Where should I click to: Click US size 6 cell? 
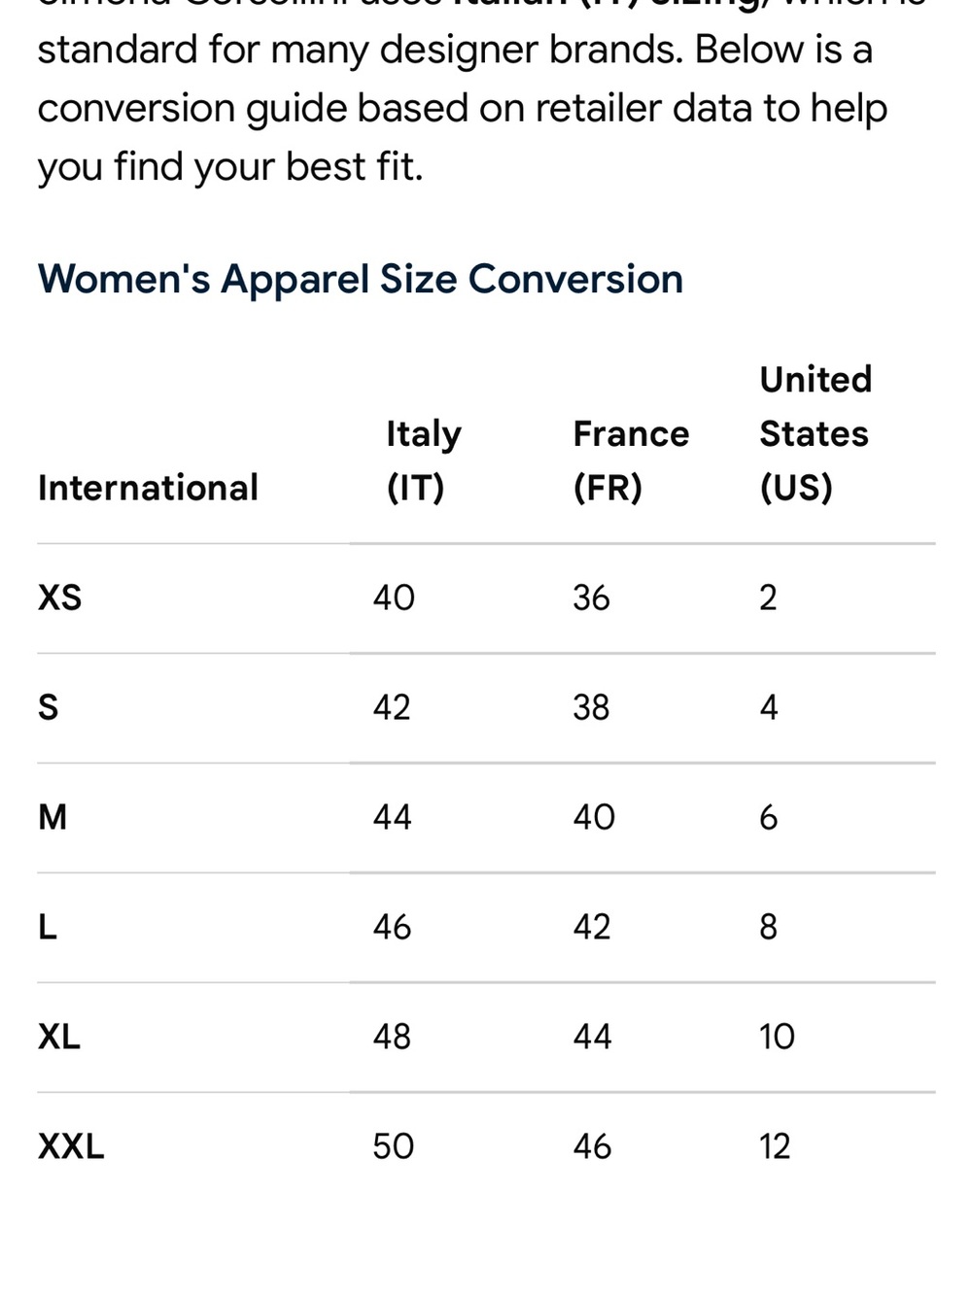(x=768, y=817)
